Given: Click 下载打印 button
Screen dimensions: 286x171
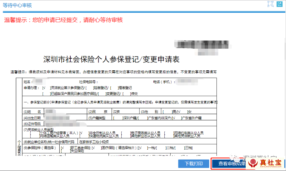Looking at the screenshot, I should (x=193, y=164).
